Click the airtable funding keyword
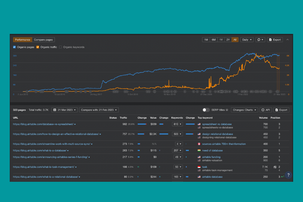The height and width of the screenshot is (202, 303). click(211, 157)
